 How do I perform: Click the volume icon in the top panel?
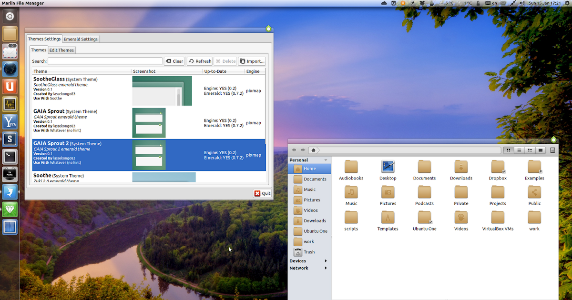click(522, 3)
